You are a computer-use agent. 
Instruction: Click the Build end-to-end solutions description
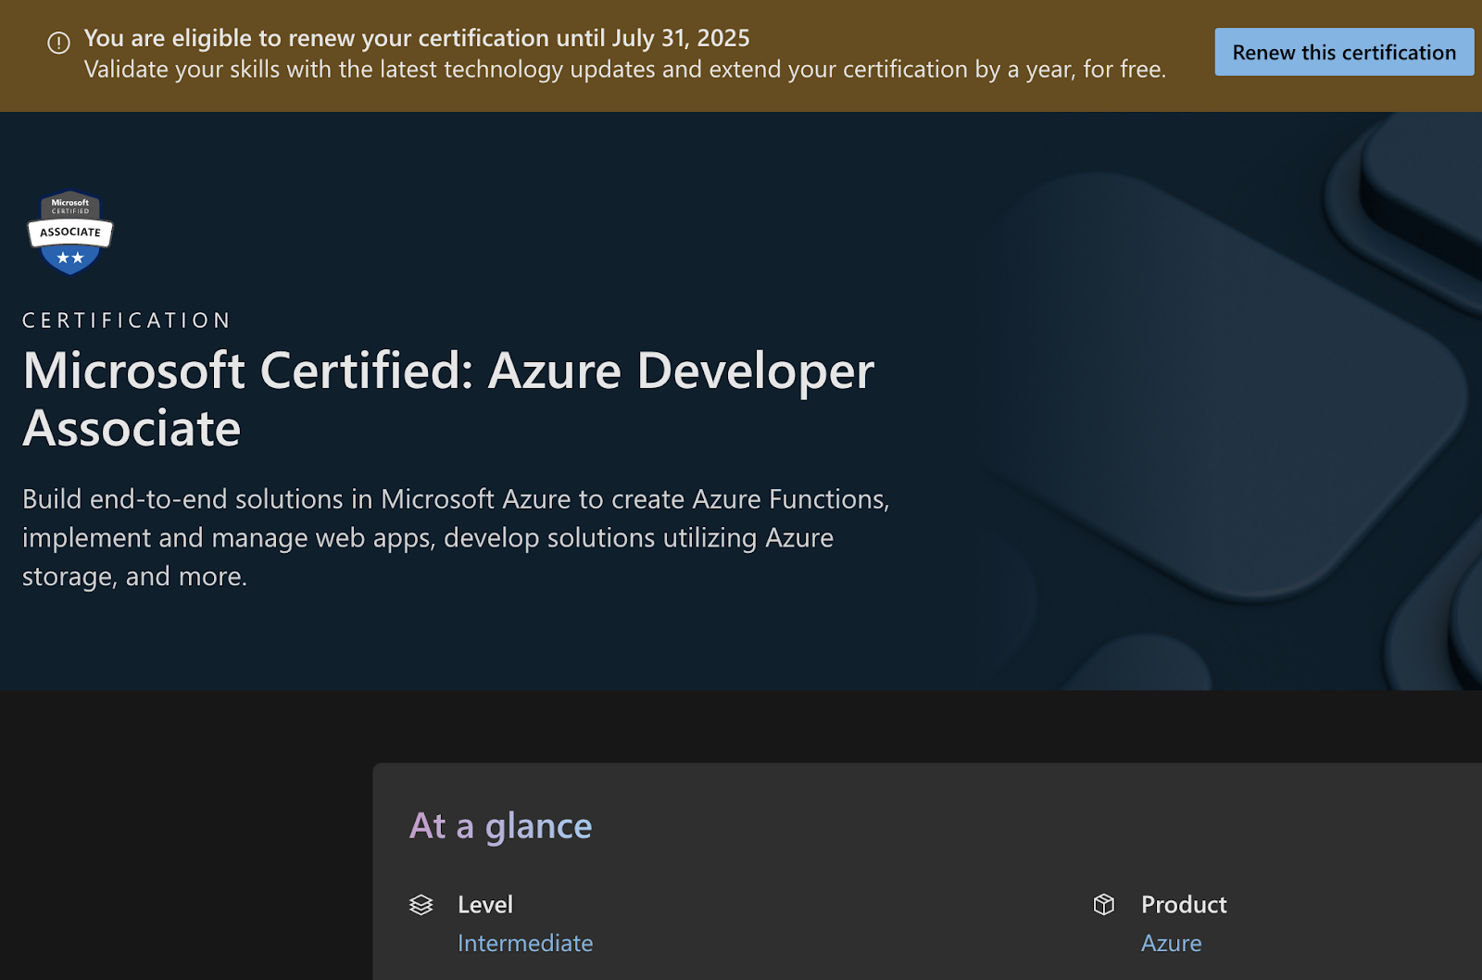(456, 537)
